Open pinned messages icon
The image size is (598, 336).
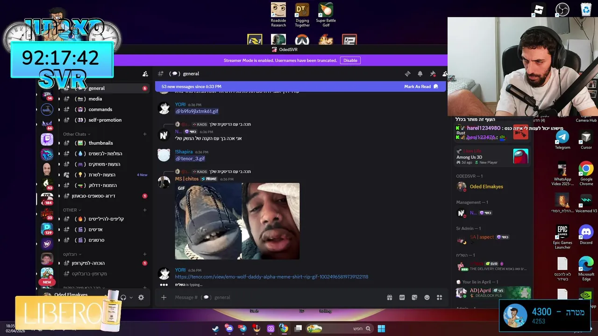tap(433, 74)
